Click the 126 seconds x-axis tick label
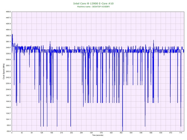The image size is (187, 140). pyautogui.click(x=42, y=133)
